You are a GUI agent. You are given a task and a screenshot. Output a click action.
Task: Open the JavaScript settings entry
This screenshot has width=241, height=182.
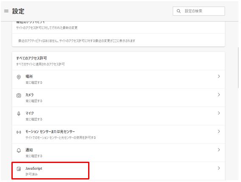(119, 171)
